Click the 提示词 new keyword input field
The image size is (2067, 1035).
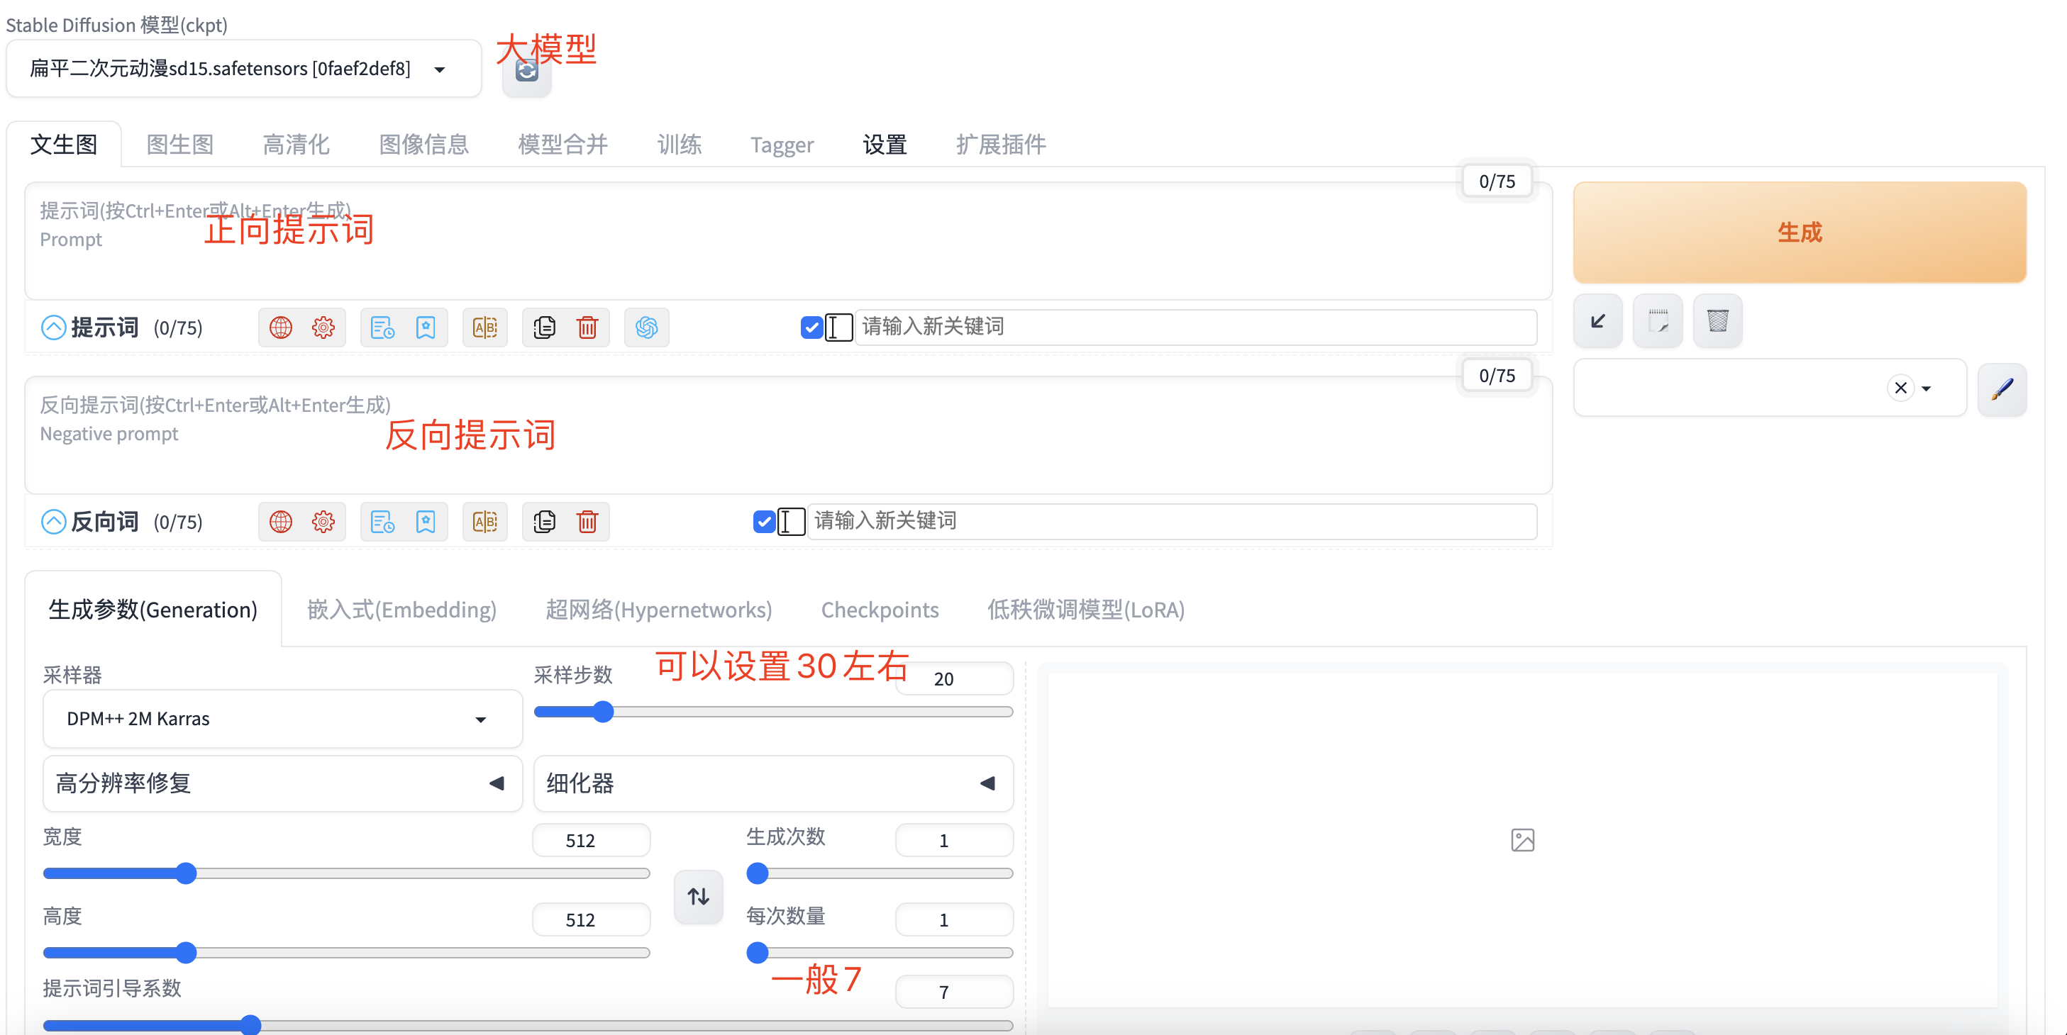pos(1196,327)
